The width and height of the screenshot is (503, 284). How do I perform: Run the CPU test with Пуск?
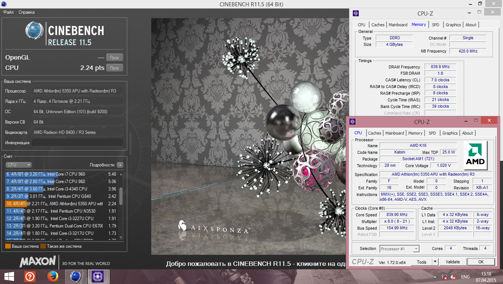(115, 68)
